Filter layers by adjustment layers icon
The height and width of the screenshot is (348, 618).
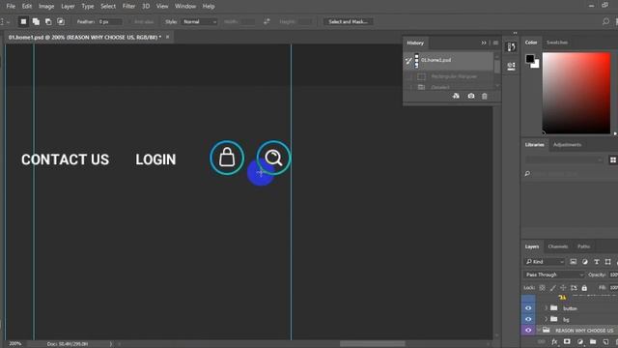coord(585,262)
